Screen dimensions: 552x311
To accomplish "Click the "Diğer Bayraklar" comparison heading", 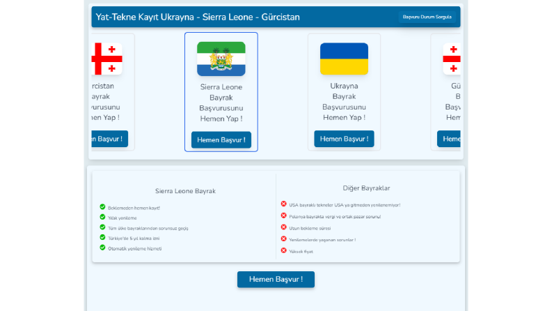I will coord(366,188).
